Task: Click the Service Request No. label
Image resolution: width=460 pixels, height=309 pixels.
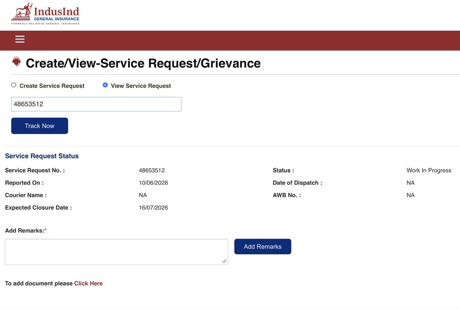Action: [35, 170]
